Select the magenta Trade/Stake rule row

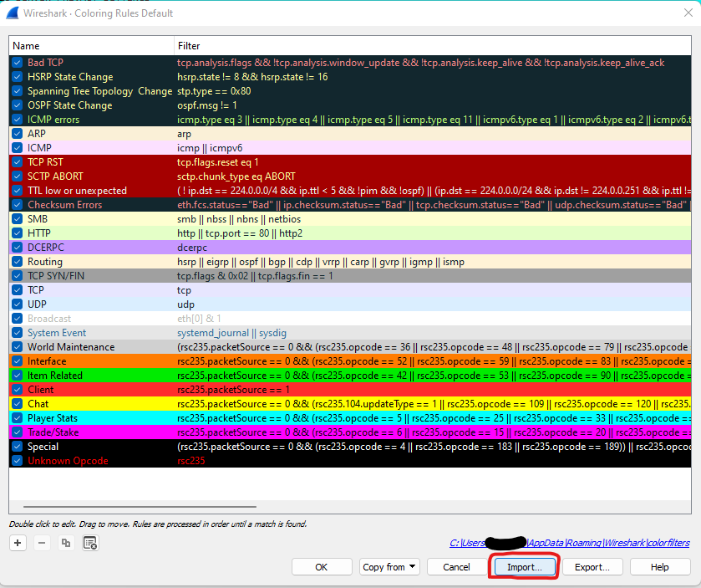click(350, 432)
